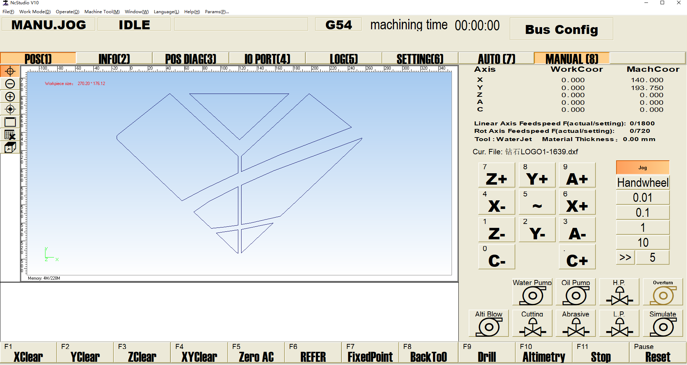
Task: Toggle the Cutting valve
Action: [x=532, y=323]
